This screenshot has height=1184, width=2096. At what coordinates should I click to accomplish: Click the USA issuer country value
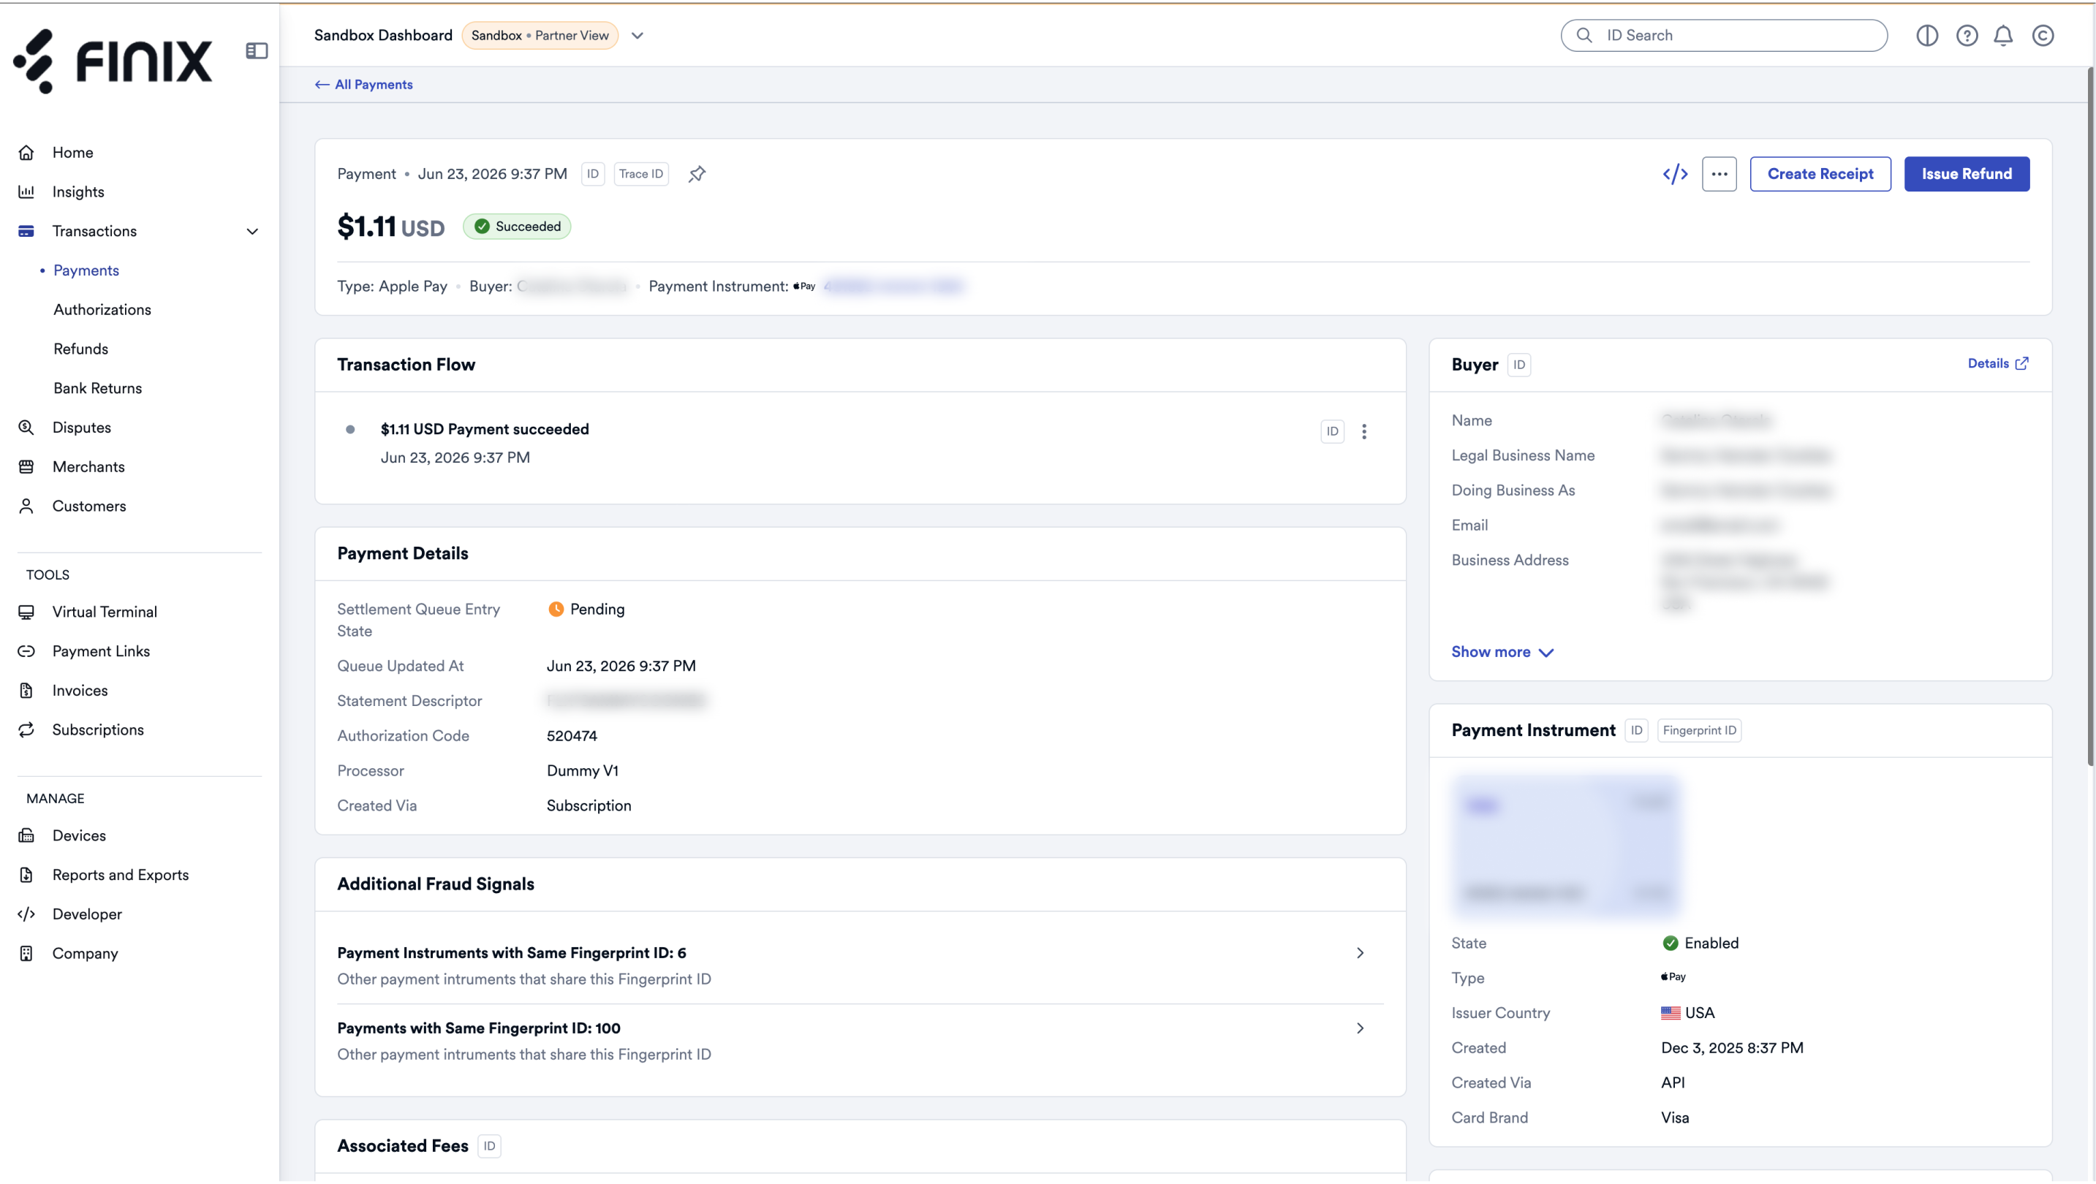click(x=1687, y=1013)
